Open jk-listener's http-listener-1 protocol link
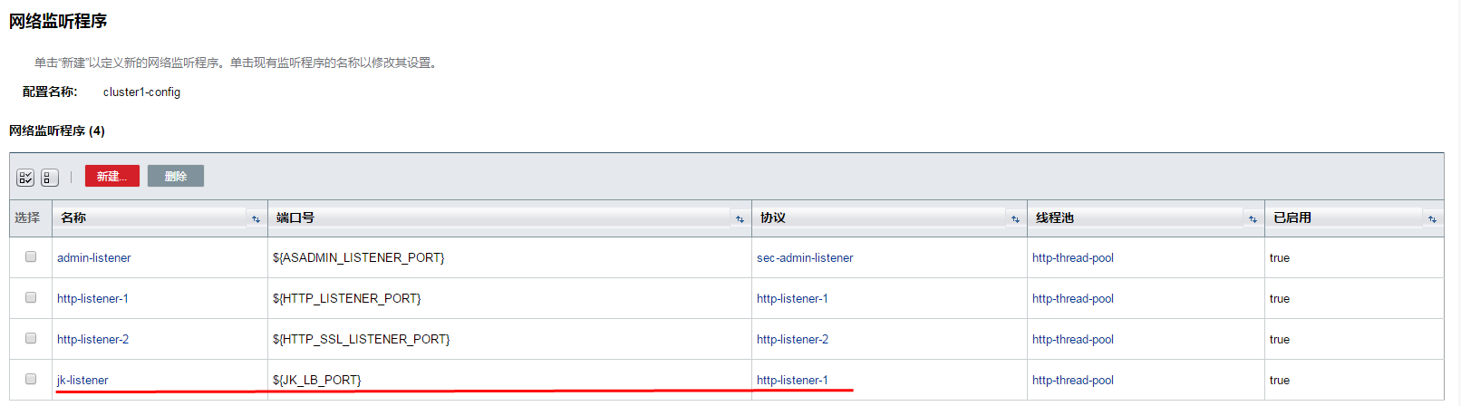Image resolution: width=1461 pixels, height=406 pixels. tap(792, 381)
